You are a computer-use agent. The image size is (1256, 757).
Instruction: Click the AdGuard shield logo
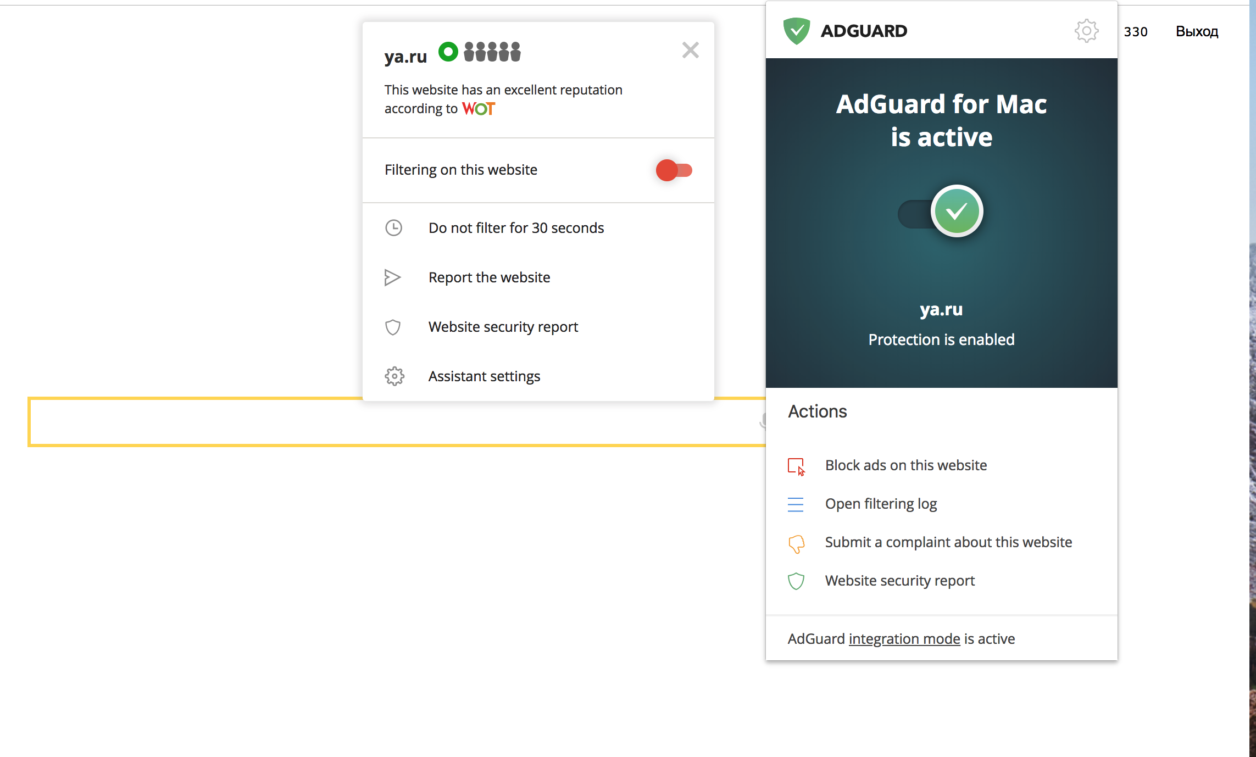coord(797,30)
